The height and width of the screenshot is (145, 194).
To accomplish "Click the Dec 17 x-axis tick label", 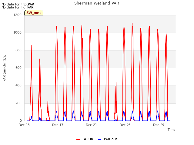I will [x=58, y=125].
